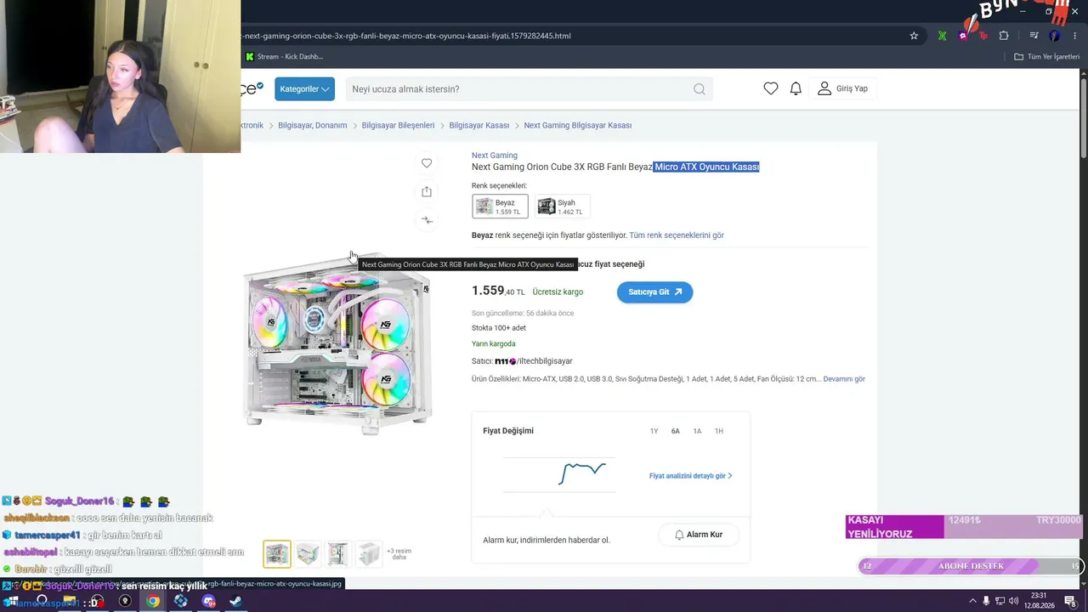Open the Windows notification center

(x=1072, y=601)
